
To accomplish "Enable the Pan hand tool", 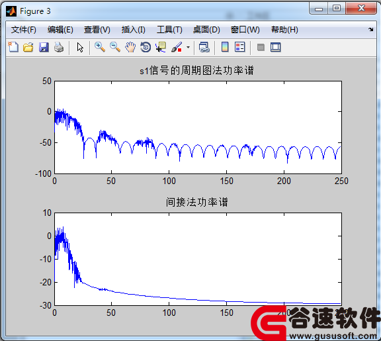I will click(x=130, y=47).
